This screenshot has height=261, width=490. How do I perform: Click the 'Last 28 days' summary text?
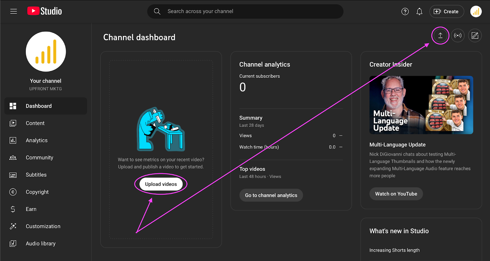pos(252,125)
